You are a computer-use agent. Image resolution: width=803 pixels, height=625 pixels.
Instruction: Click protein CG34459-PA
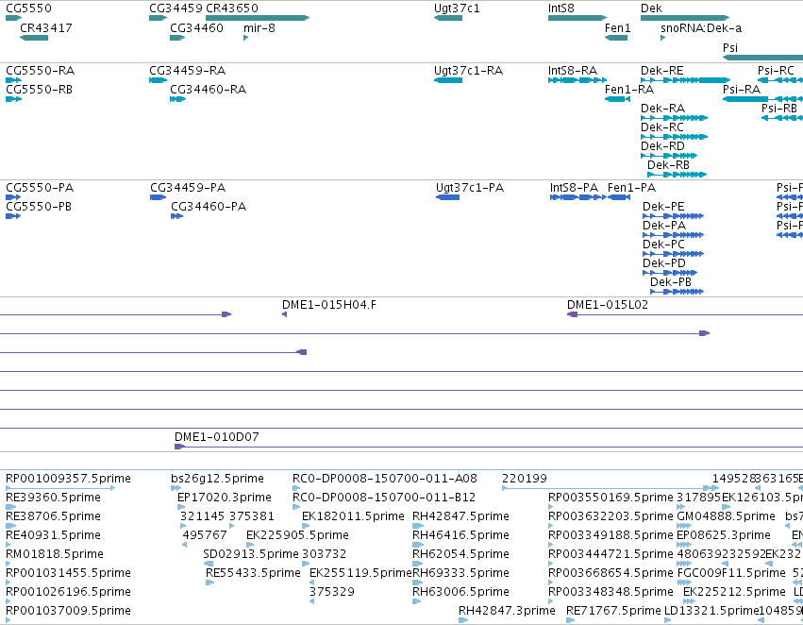tap(159, 197)
